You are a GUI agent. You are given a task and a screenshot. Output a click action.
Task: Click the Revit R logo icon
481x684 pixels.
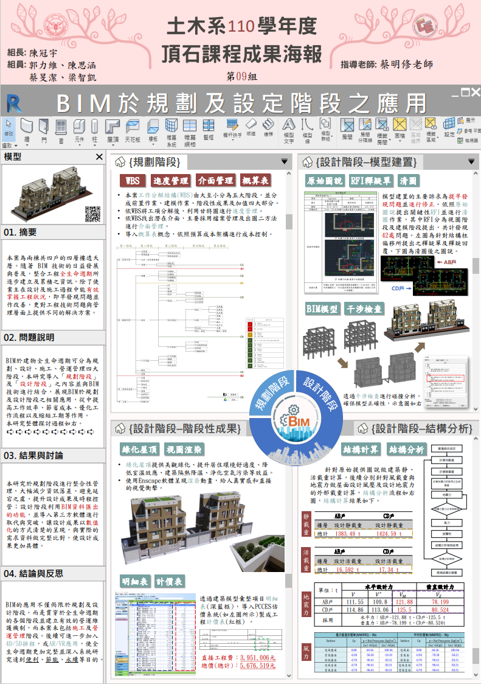click(15, 104)
